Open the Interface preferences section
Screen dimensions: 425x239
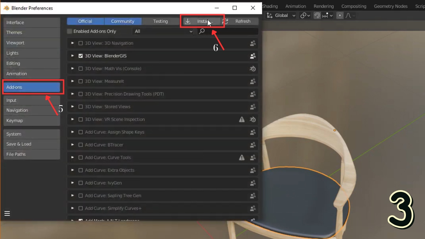[x=32, y=22]
